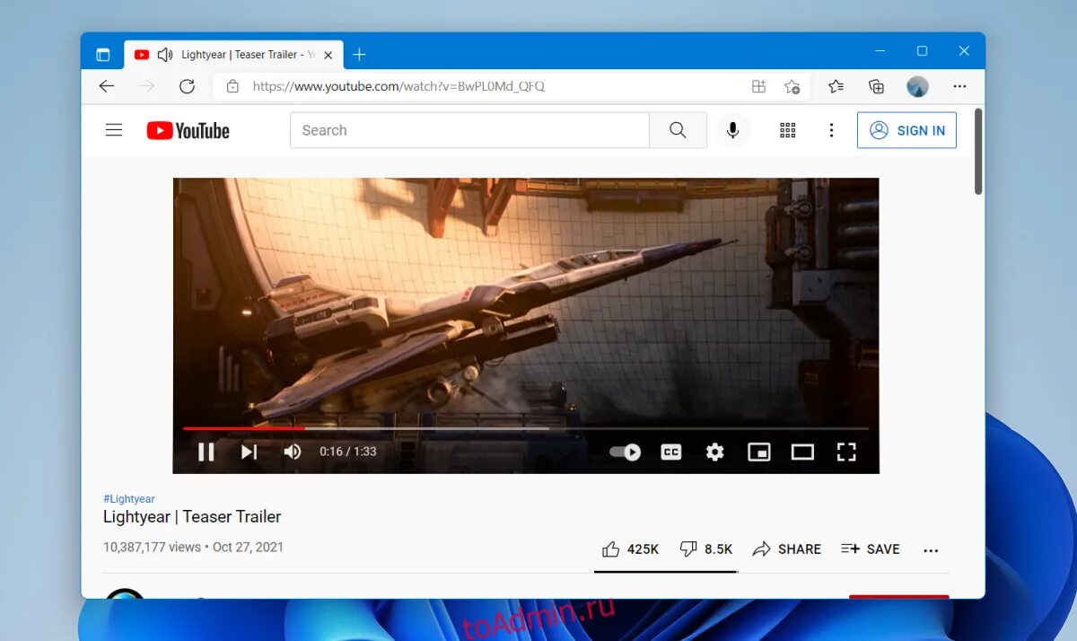Viewport: 1077px width, 641px height.
Task: Open YouTube apps grid
Action: [x=788, y=130]
